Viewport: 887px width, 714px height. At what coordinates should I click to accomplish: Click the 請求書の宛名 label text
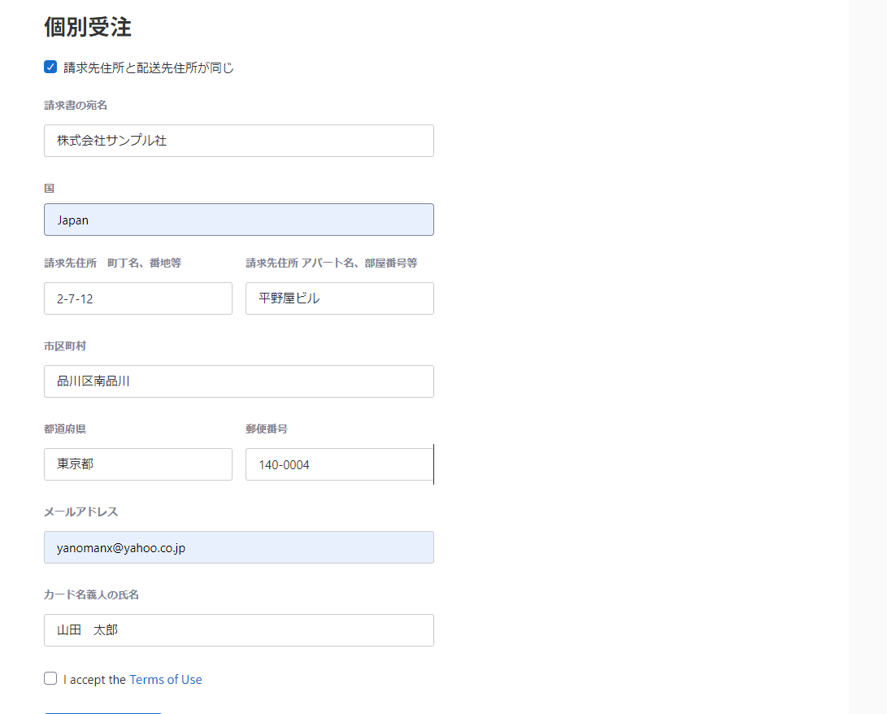(76, 105)
